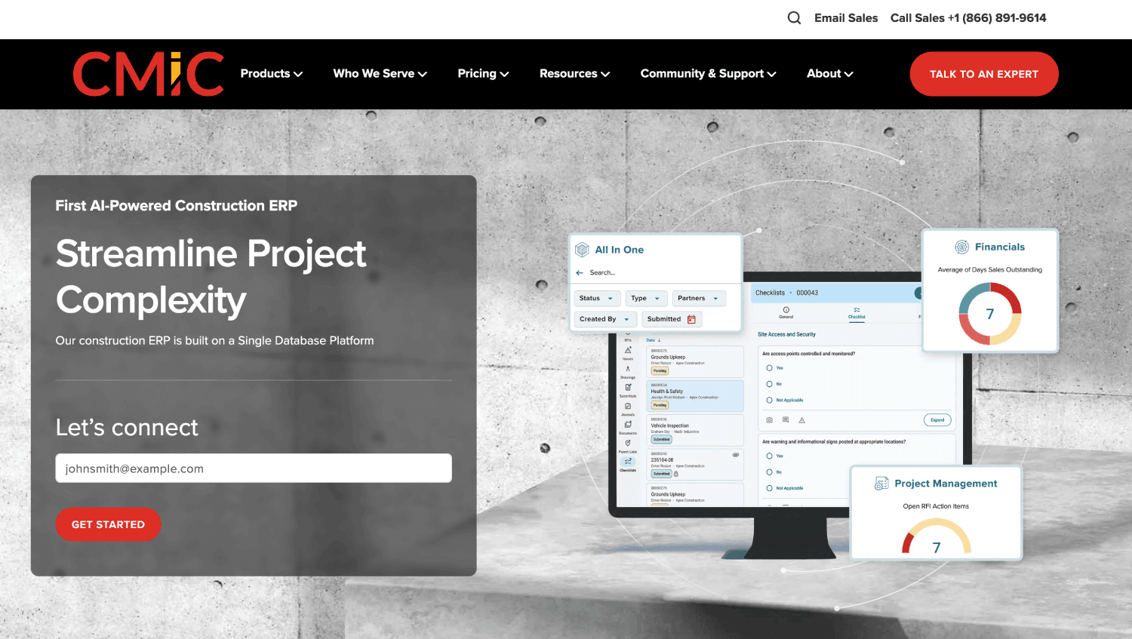Click Average of Days Sales Outstanding text
The image size is (1132, 639).
click(989, 269)
